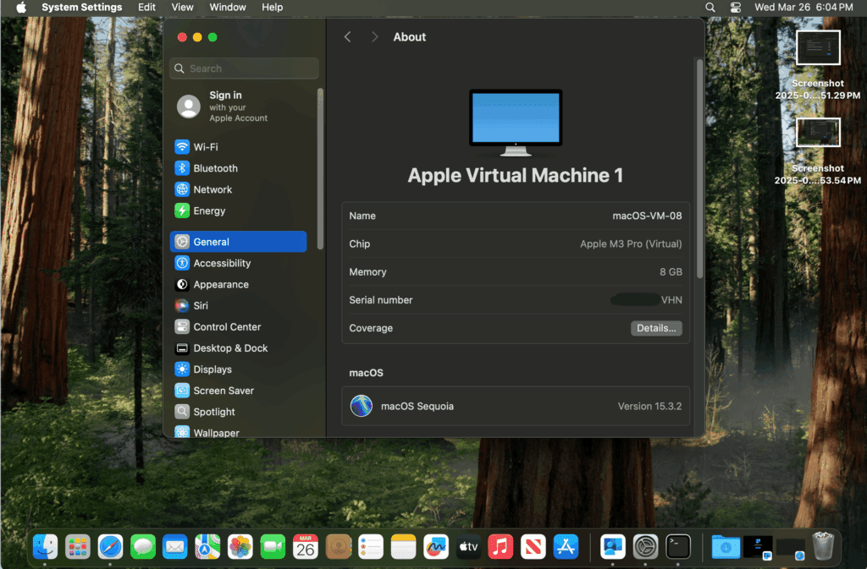This screenshot has height=569, width=867.
Task: Click the Search field in System Settings
Action: click(x=244, y=68)
